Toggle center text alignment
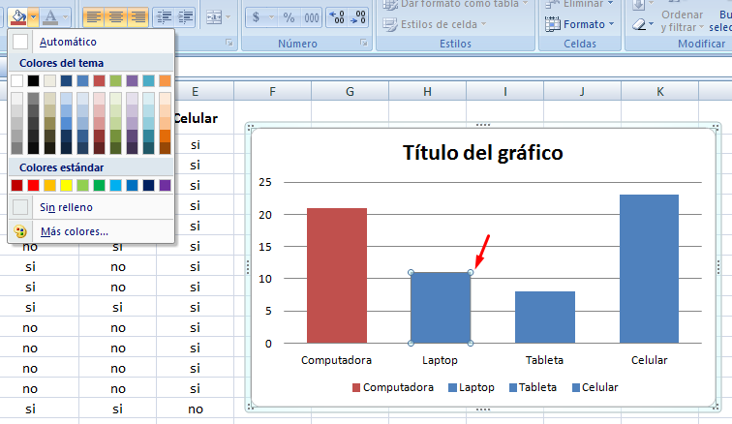 pos(115,16)
